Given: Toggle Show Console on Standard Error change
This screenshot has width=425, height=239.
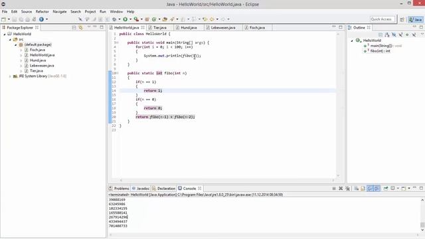Looking at the screenshot, I should [377, 189].
